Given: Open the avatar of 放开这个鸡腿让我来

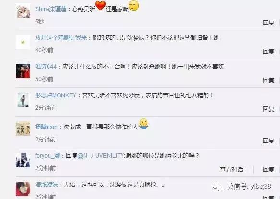Looking at the screenshot, I should [x=23, y=42].
